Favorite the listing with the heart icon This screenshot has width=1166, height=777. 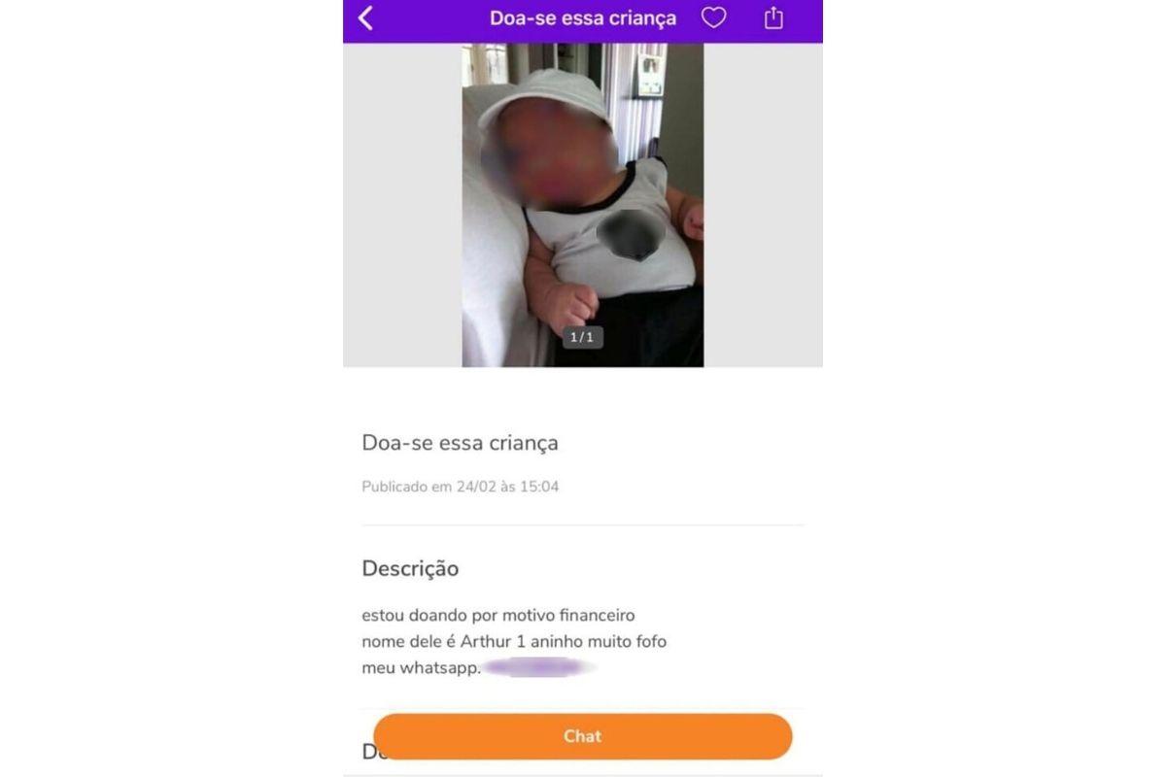point(714,17)
